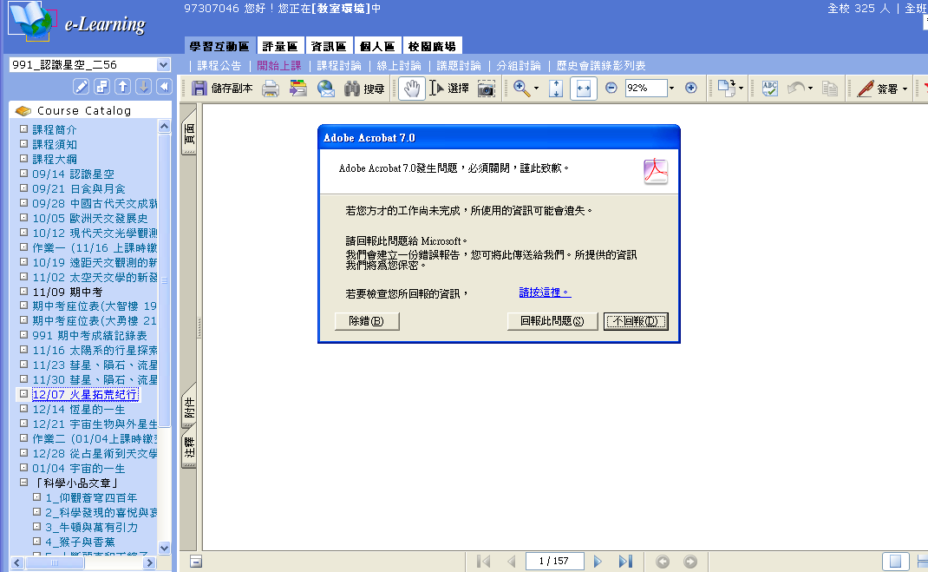Click the print icon in toolbar

[x=271, y=89]
